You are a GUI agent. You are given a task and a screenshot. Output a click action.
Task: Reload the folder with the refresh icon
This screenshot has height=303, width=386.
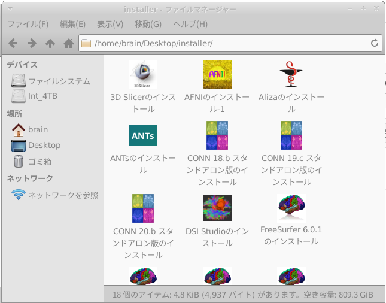[375, 43]
